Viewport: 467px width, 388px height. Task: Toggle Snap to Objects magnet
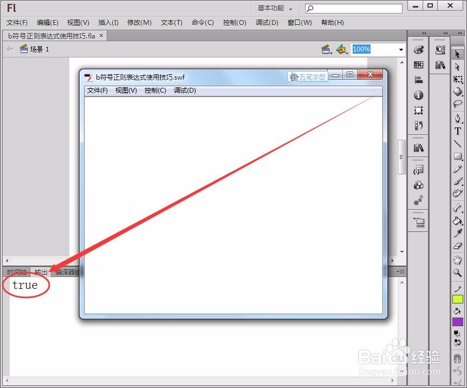point(457,358)
